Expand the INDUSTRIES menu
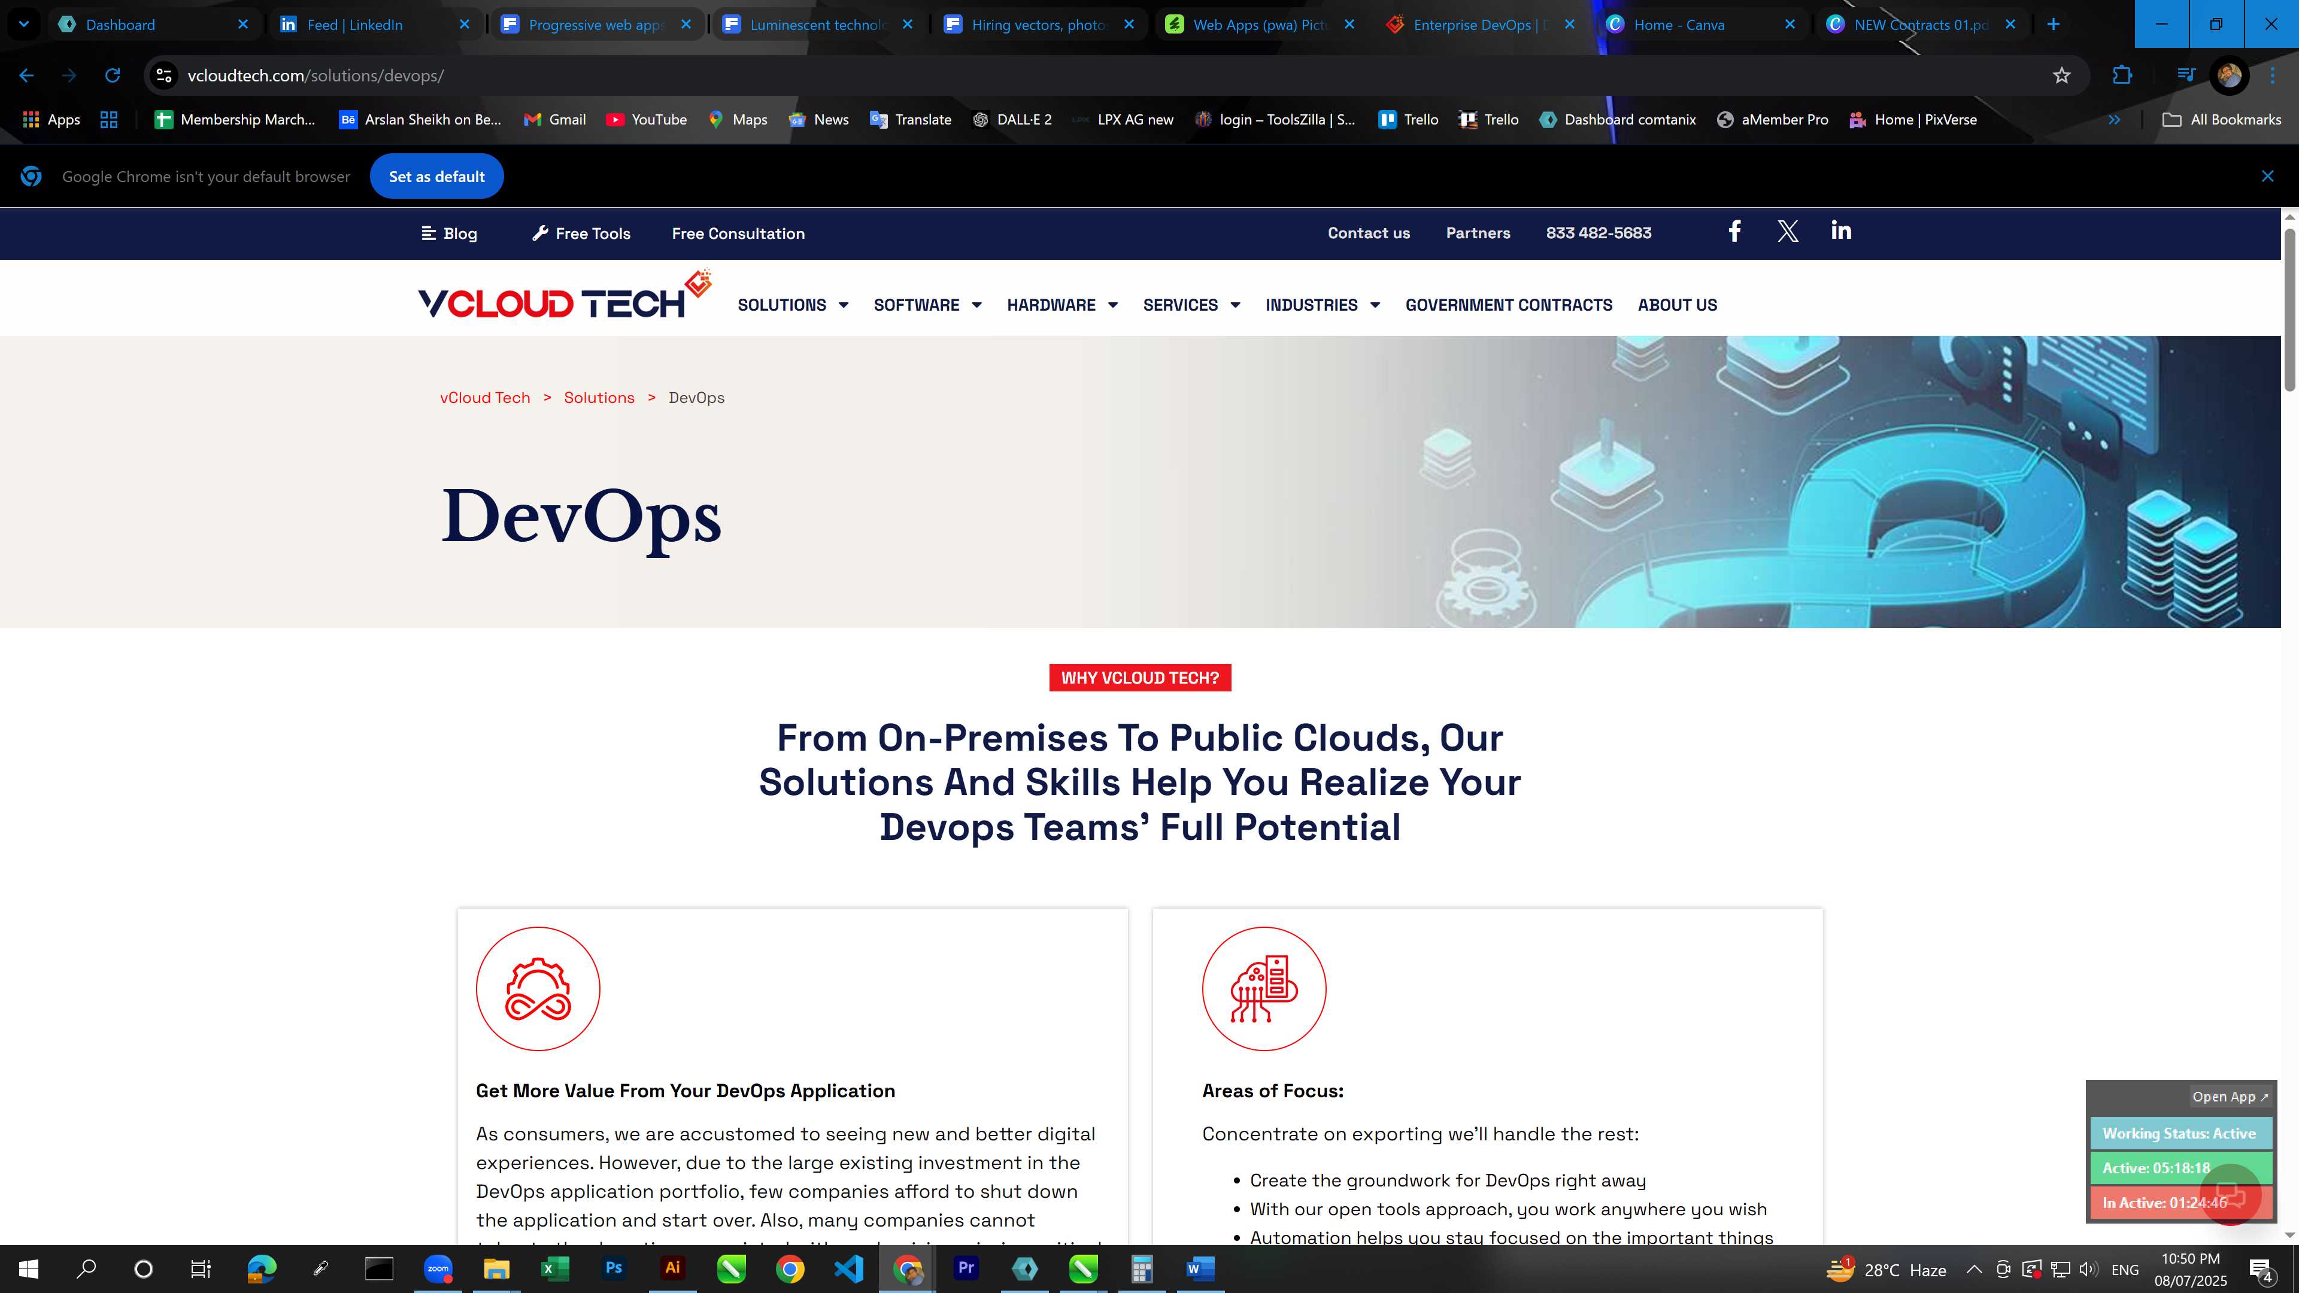The image size is (2299, 1293). click(x=1323, y=305)
